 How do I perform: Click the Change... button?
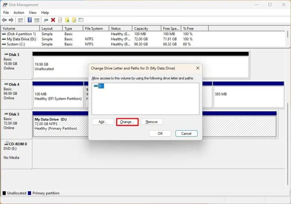tap(127, 122)
